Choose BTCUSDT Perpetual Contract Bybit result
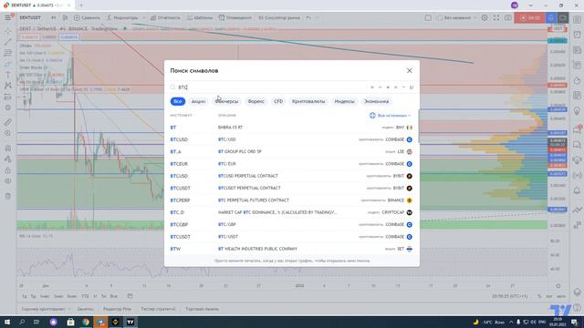Image resolution: width=584 pixels, height=328 pixels. coord(292,189)
